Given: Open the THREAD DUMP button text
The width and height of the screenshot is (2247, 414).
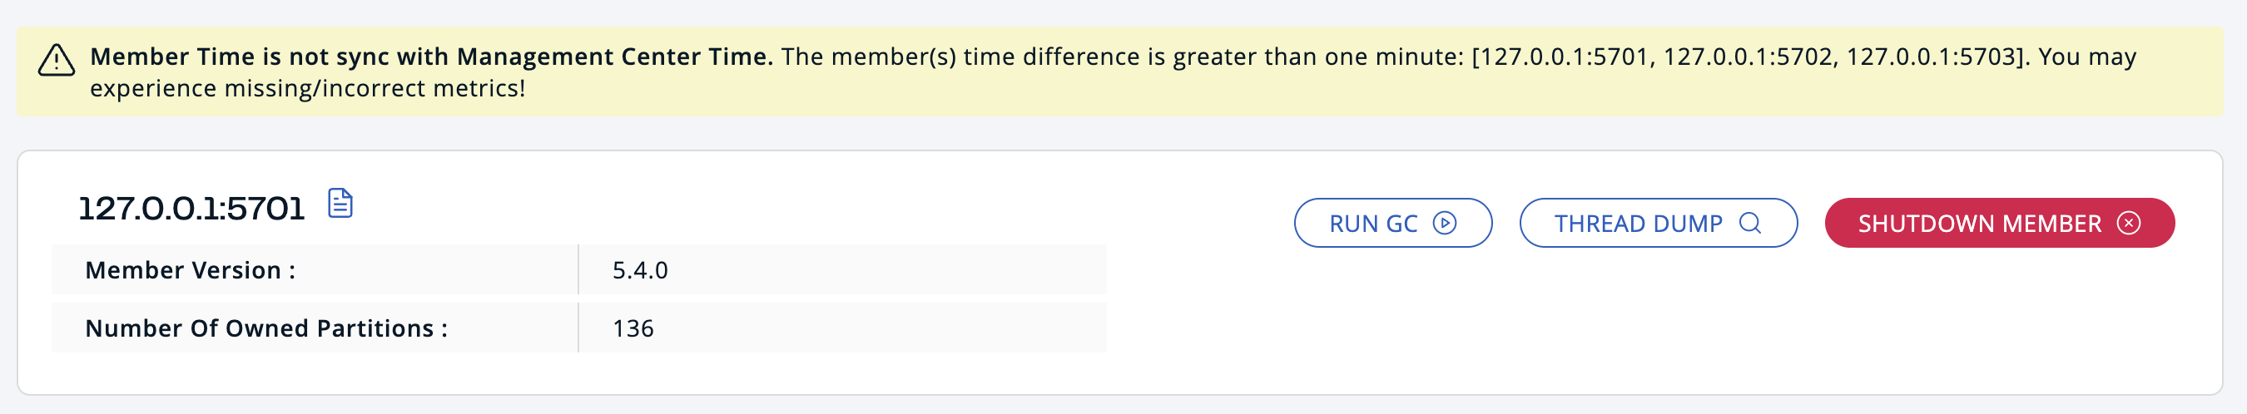Looking at the screenshot, I should pyautogui.click(x=1637, y=224).
